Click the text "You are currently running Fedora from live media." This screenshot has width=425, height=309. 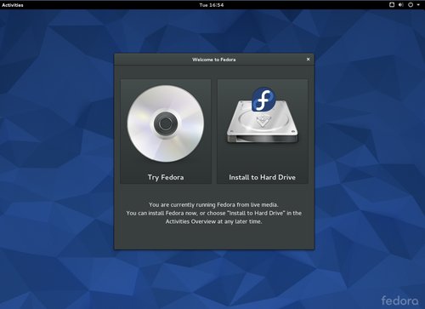coord(213,204)
